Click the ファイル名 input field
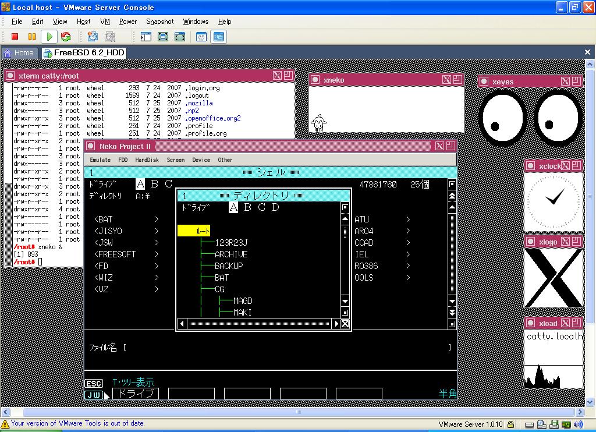The height and width of the screenshot is (432, 596). click(287, 347)
